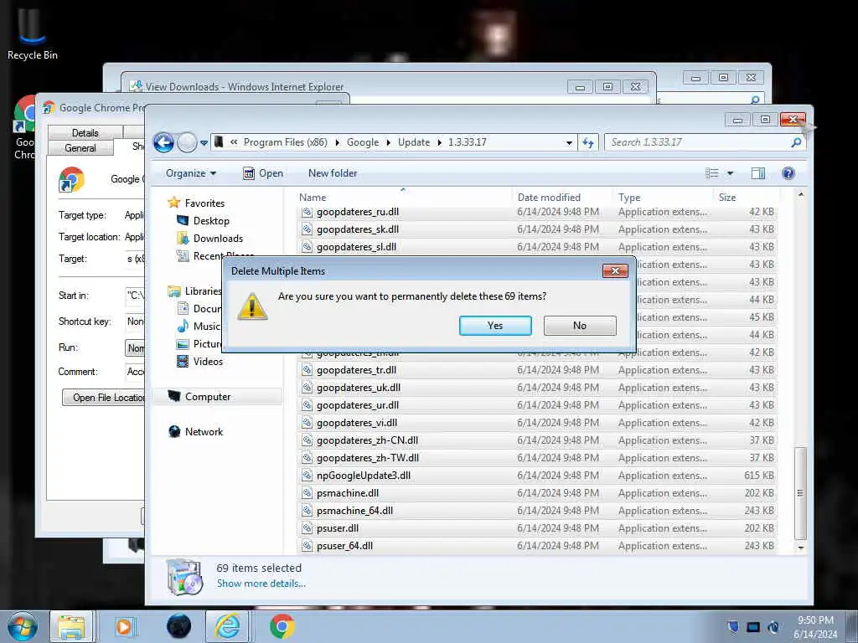Click Show more details link
Screen dimensions: 858x643
261,584
